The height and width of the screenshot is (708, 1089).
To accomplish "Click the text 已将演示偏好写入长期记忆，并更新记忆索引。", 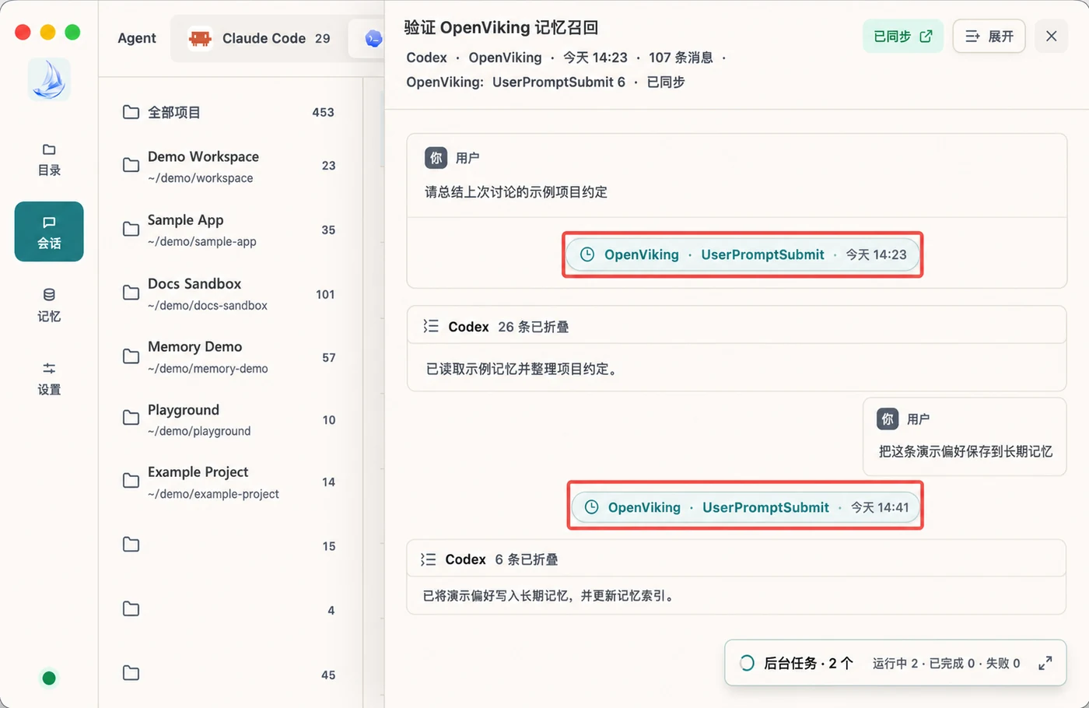I will tap(550, 596).
